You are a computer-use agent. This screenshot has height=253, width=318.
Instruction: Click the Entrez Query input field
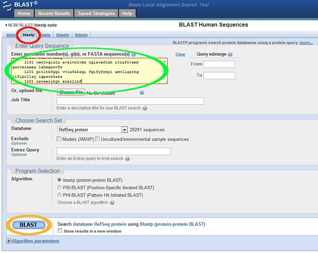pyautogui.click(x=114, y=151)
